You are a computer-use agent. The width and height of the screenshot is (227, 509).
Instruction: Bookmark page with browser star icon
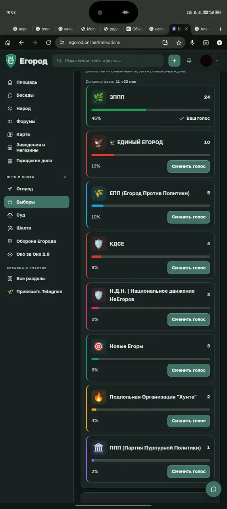coord(179,43)
